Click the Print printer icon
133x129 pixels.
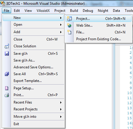7,95
